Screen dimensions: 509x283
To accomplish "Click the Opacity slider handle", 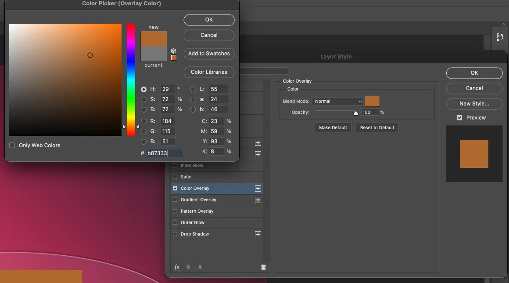I will [356, 113].
